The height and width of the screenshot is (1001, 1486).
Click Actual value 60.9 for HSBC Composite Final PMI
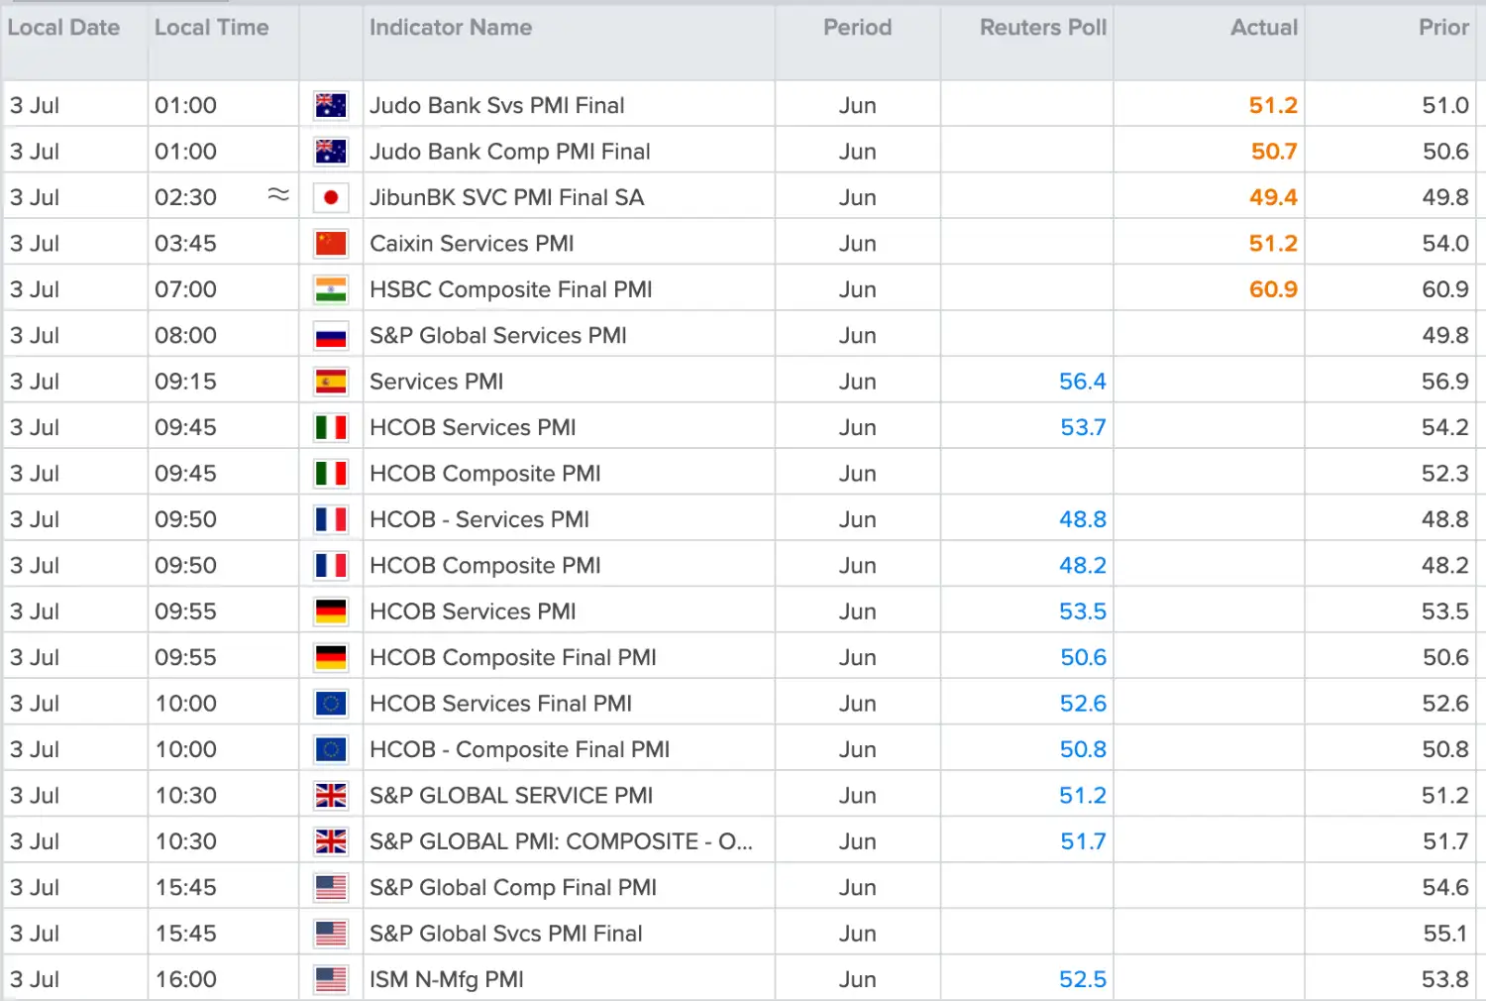tap(1273, 289)
